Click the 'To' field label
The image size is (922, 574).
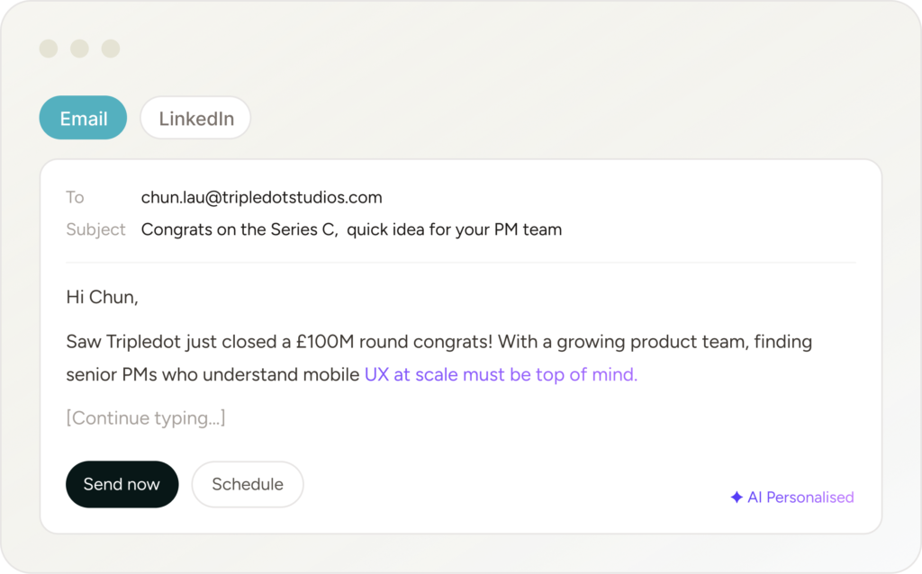pos(75,197)
